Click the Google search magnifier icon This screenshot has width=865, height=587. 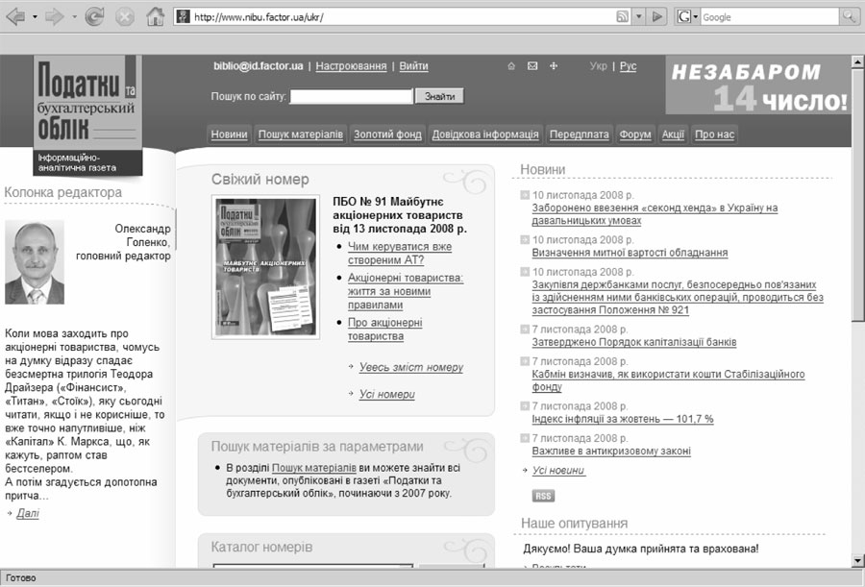tap(850, 17)
